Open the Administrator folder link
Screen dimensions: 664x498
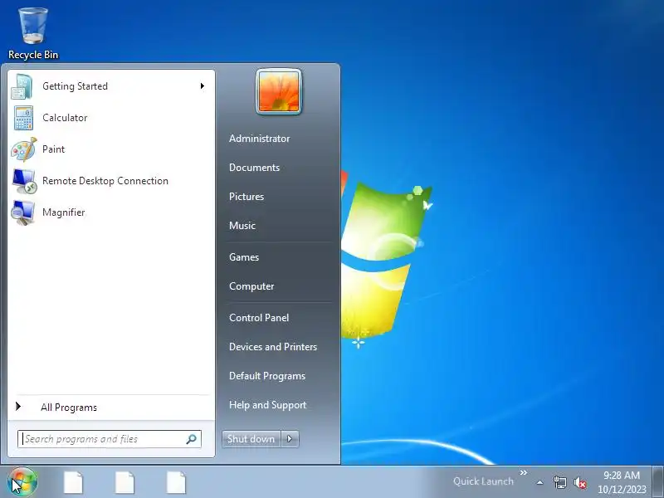click(259, 139)
